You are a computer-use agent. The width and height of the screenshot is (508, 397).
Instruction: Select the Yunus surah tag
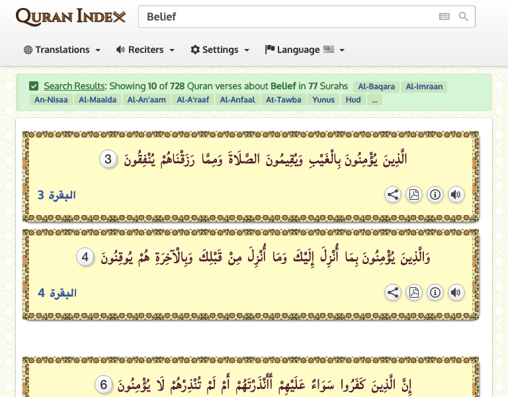pos(324,100)
